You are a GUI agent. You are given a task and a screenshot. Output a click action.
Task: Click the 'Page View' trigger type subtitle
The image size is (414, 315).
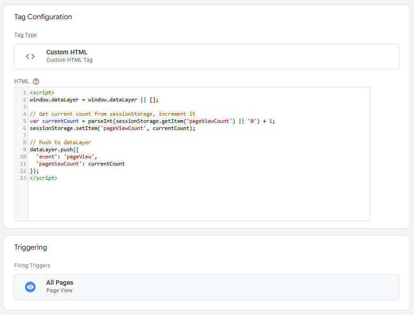pyautogui.click(x=59, y=291)
